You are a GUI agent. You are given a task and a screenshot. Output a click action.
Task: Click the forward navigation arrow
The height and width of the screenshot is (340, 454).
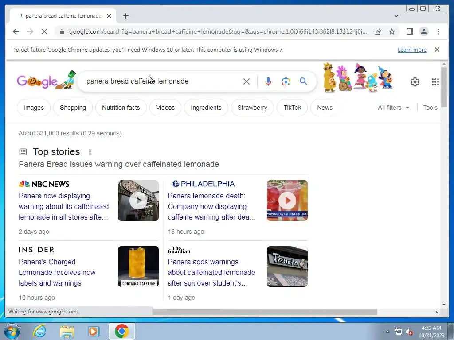coord(30,31)
